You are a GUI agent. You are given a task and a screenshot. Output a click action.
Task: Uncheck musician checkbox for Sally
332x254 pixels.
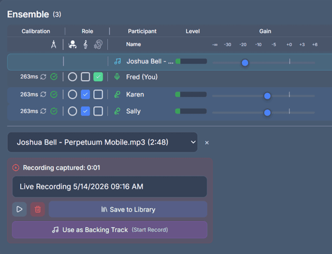[x=85, y=111]
